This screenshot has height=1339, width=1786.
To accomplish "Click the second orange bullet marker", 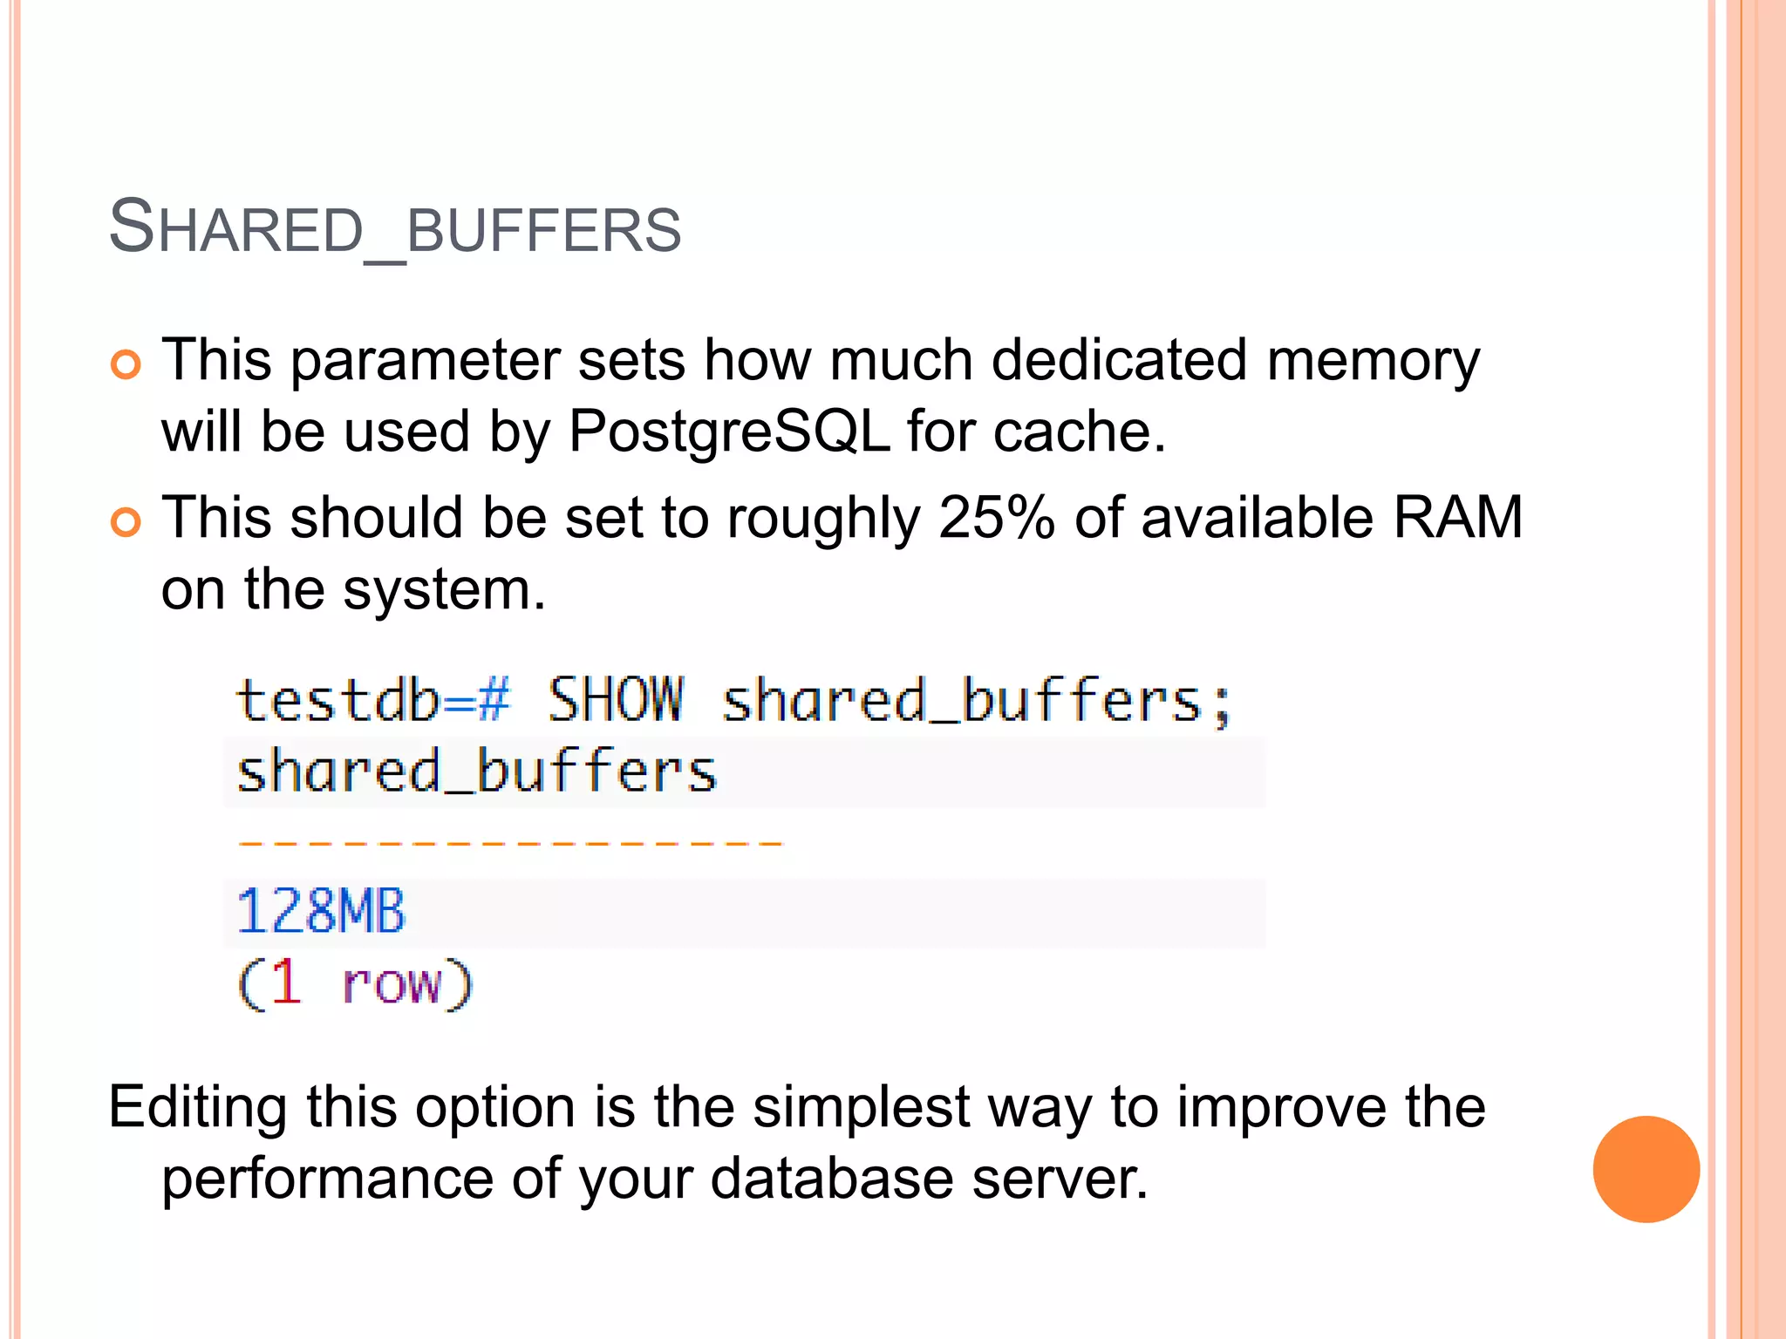I will coord(126,522).
